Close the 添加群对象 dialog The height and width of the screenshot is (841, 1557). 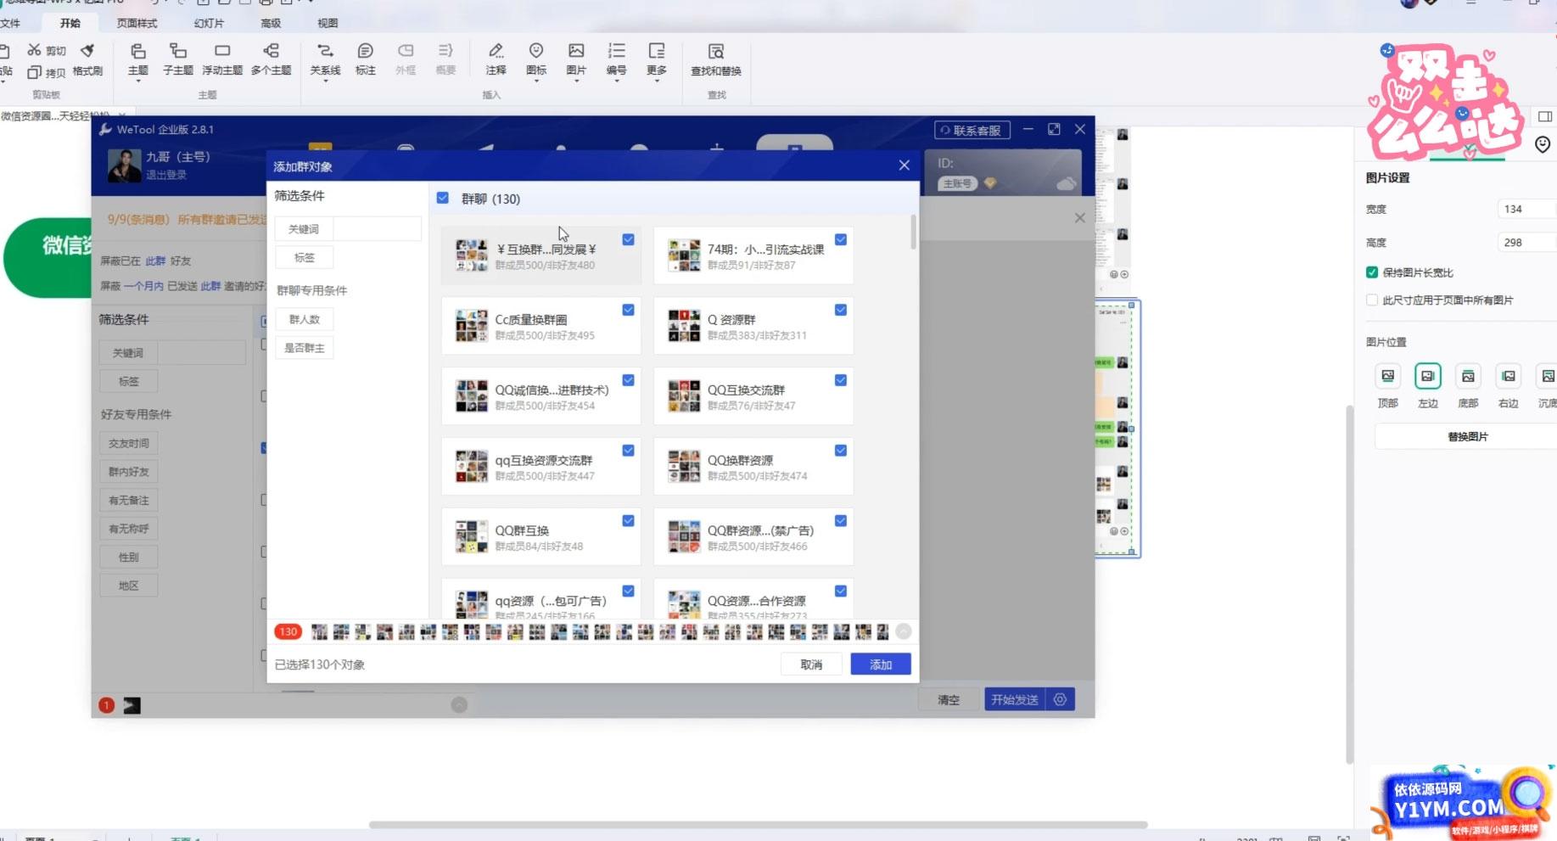click(904, 165)
